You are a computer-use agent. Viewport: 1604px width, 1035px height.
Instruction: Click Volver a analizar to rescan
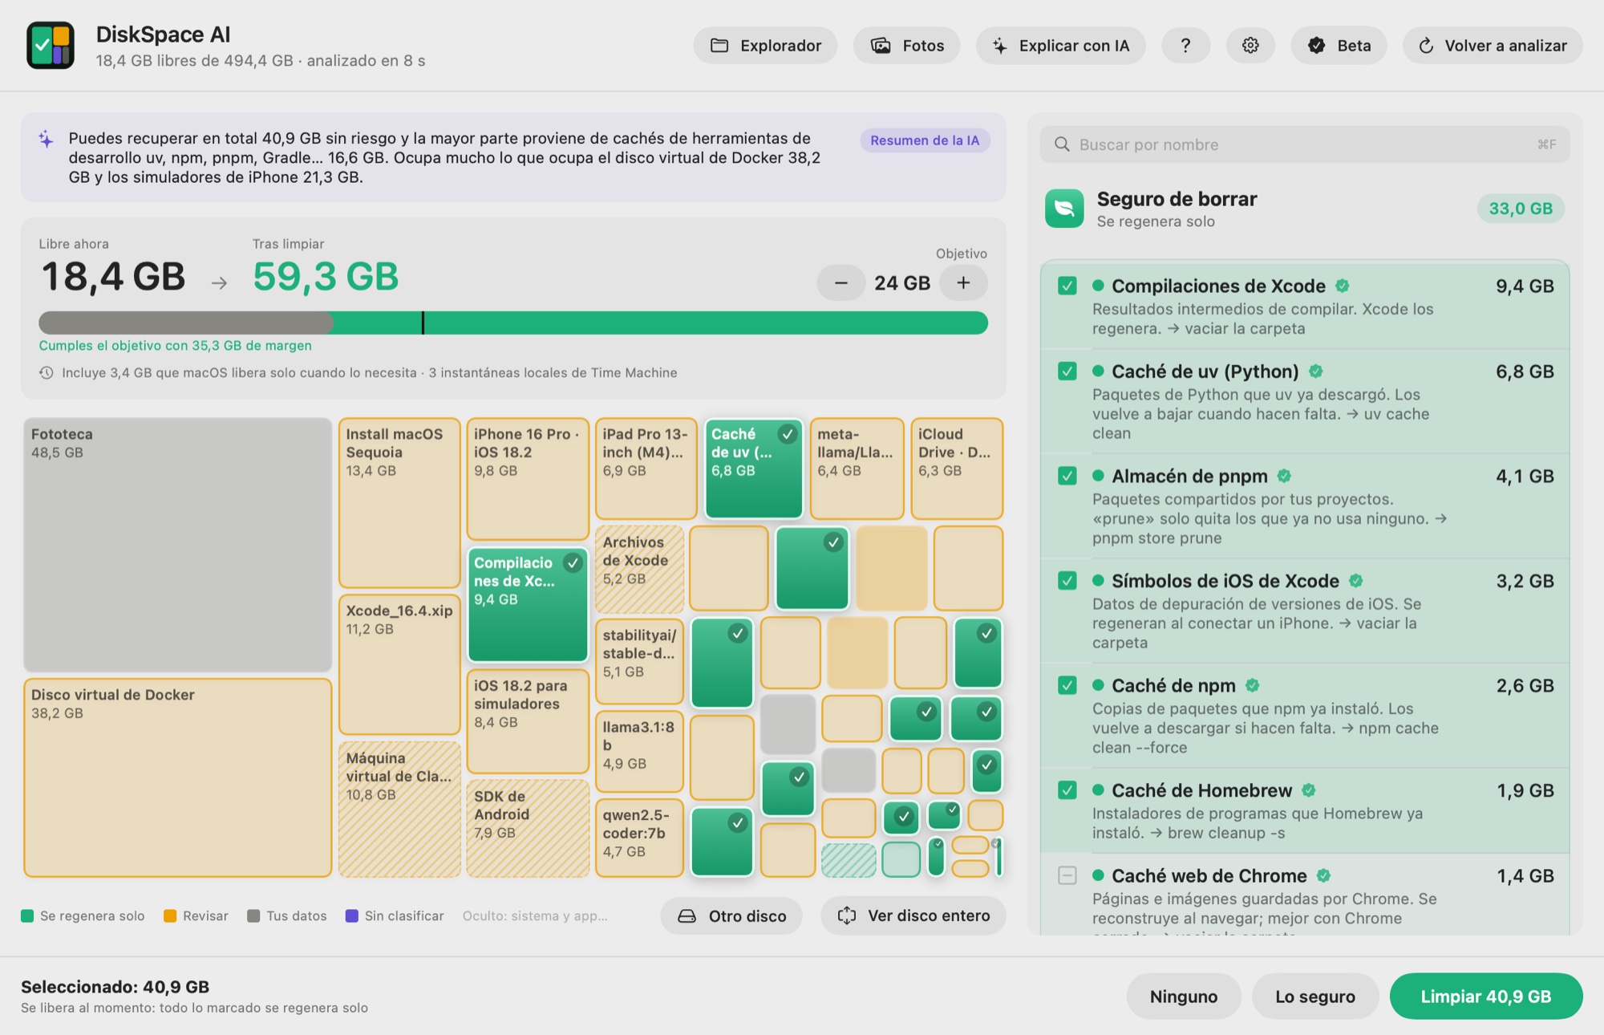tap(1493, 46)
